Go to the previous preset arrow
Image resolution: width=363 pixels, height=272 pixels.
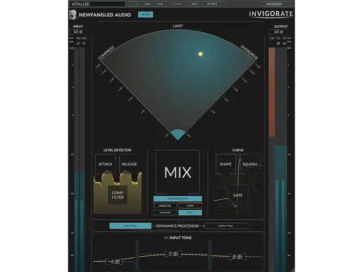[x=131, y=4]
